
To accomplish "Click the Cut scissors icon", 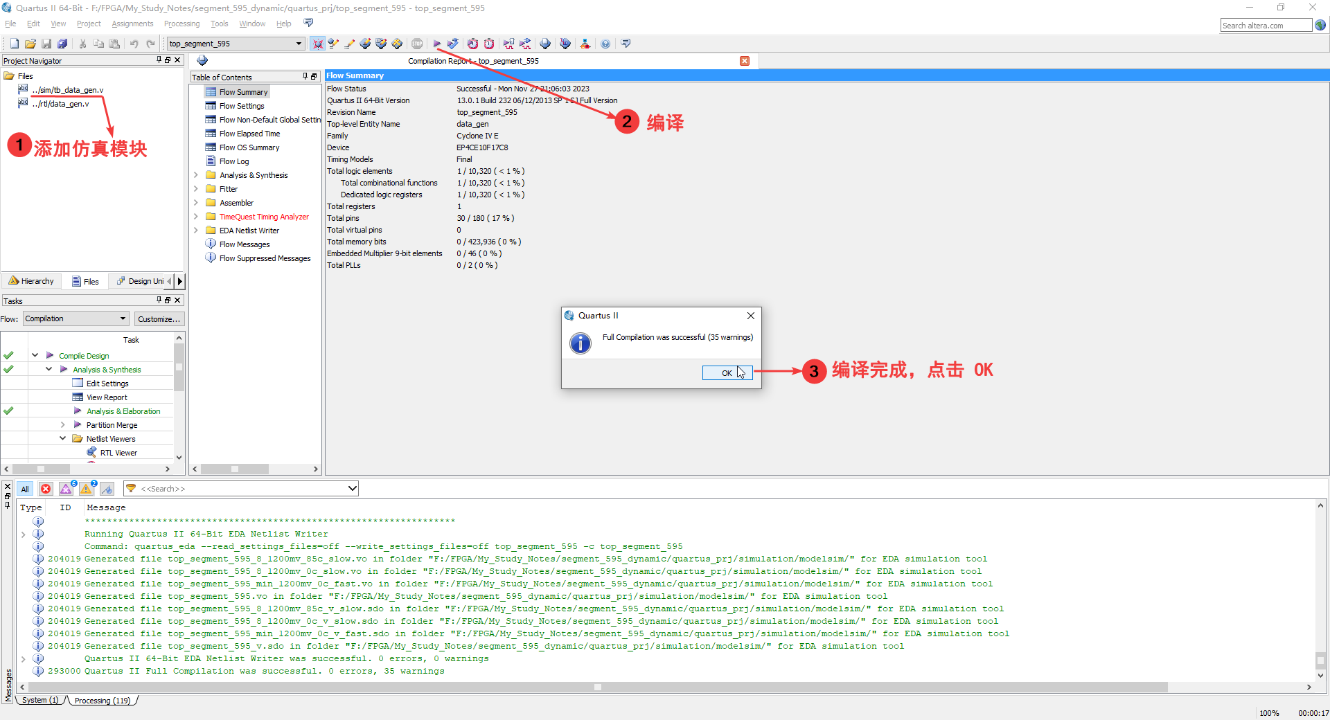I will tap(82, 44).
